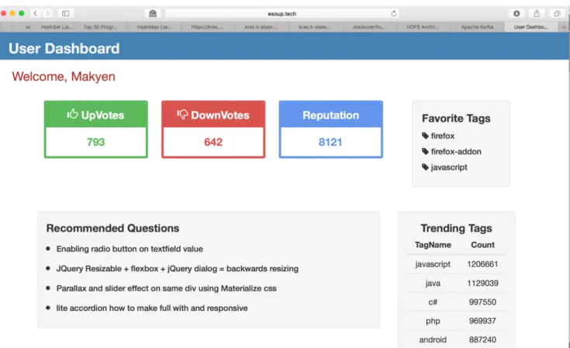
Task: Switch to the stackoverflo... tab
Action: 368,27
